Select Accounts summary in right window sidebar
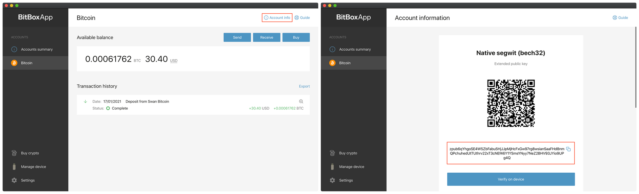Image resolution: width=639 pixels, height=194 pixels. click(x=354, y=49)
